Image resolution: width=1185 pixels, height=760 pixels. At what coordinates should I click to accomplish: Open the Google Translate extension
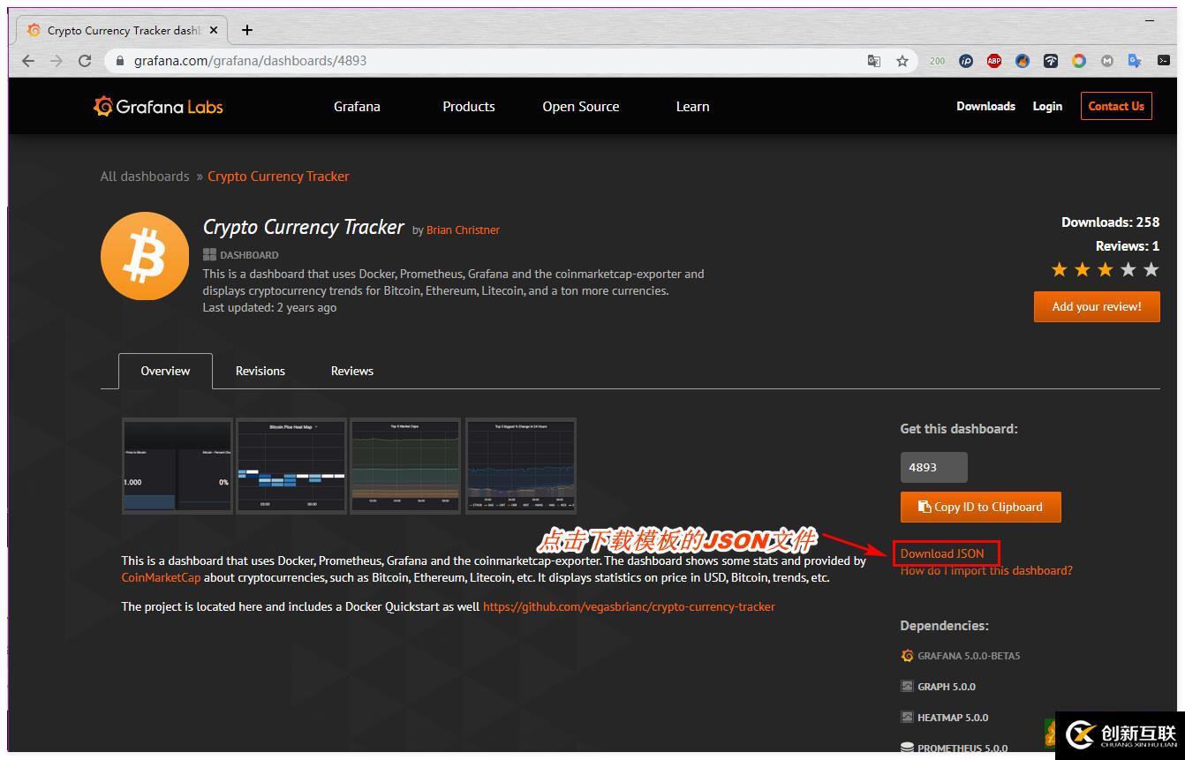[1136, 61]
